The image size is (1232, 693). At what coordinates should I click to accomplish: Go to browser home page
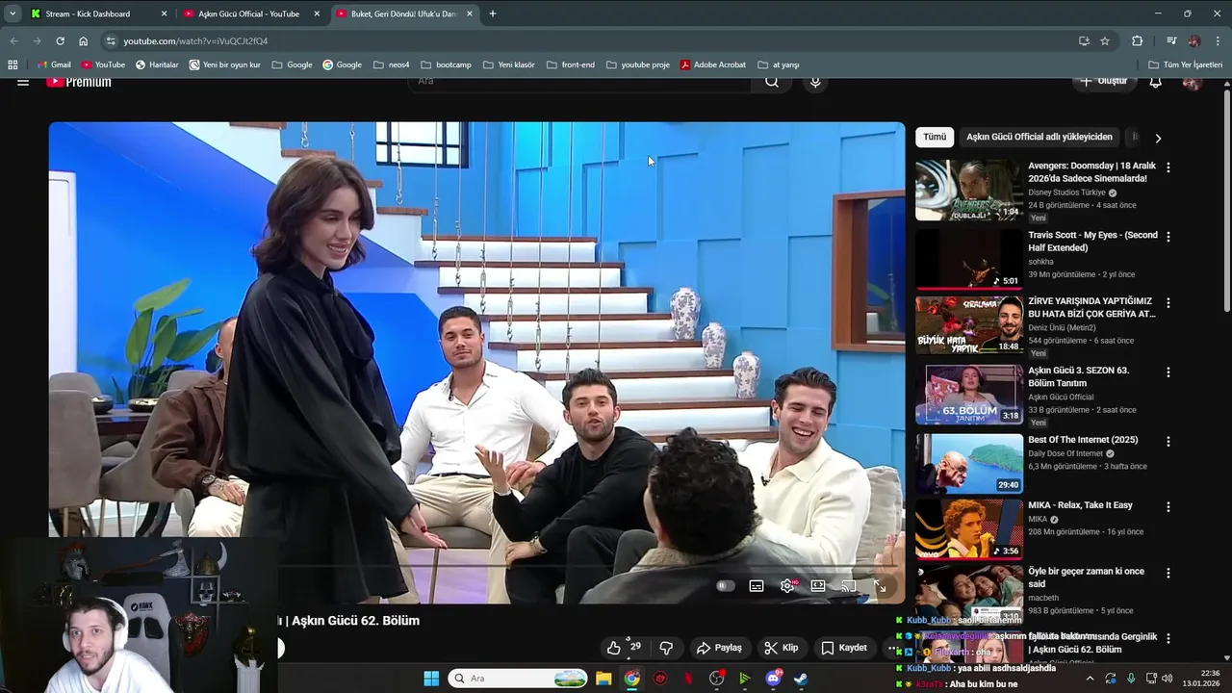(x=83, y=41)
